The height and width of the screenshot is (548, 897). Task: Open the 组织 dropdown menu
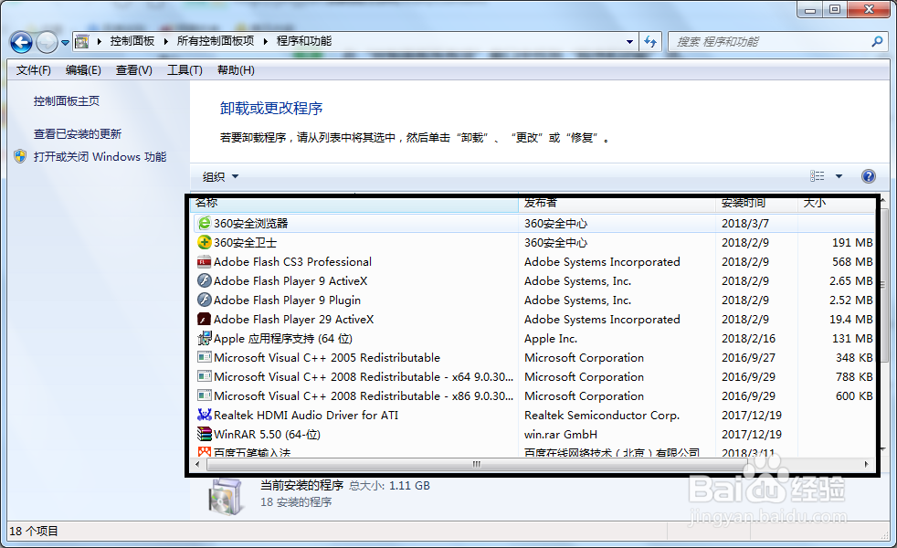click(x=220, y=177)
